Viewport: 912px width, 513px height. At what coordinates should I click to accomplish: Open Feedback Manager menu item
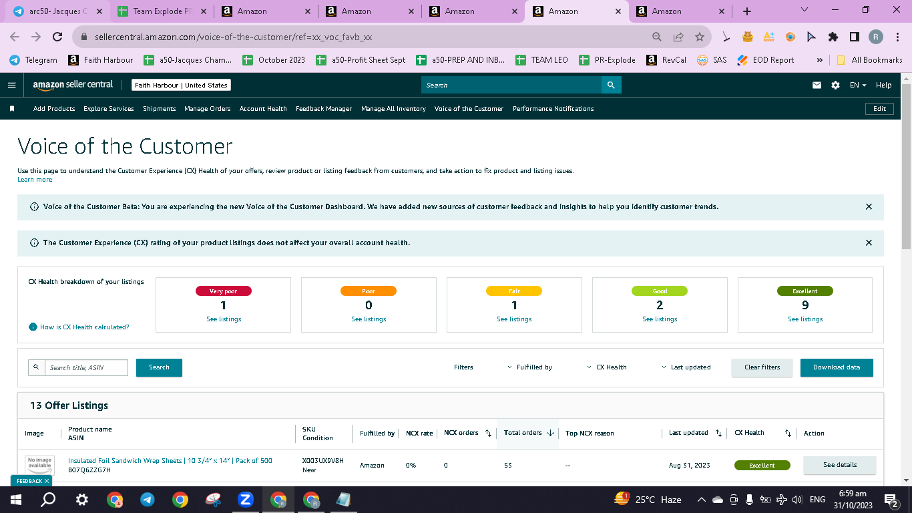tap(324, 108)
